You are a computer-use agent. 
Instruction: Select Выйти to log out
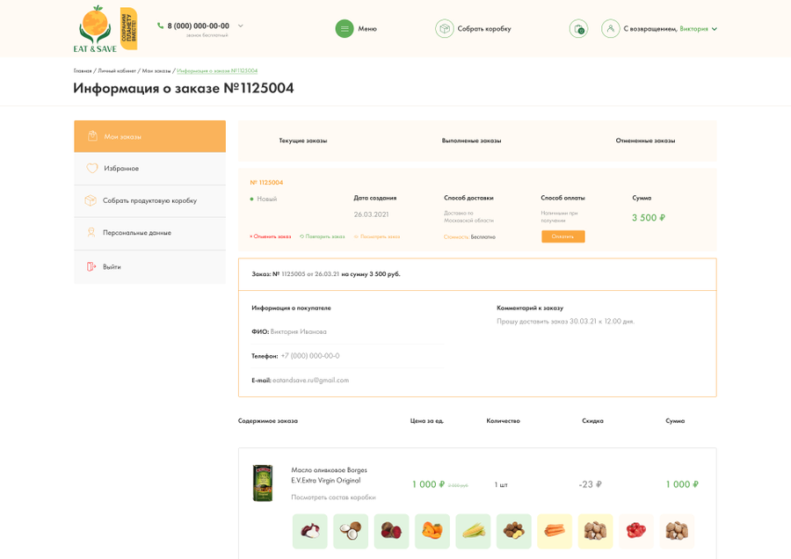(x=149, y=267)
